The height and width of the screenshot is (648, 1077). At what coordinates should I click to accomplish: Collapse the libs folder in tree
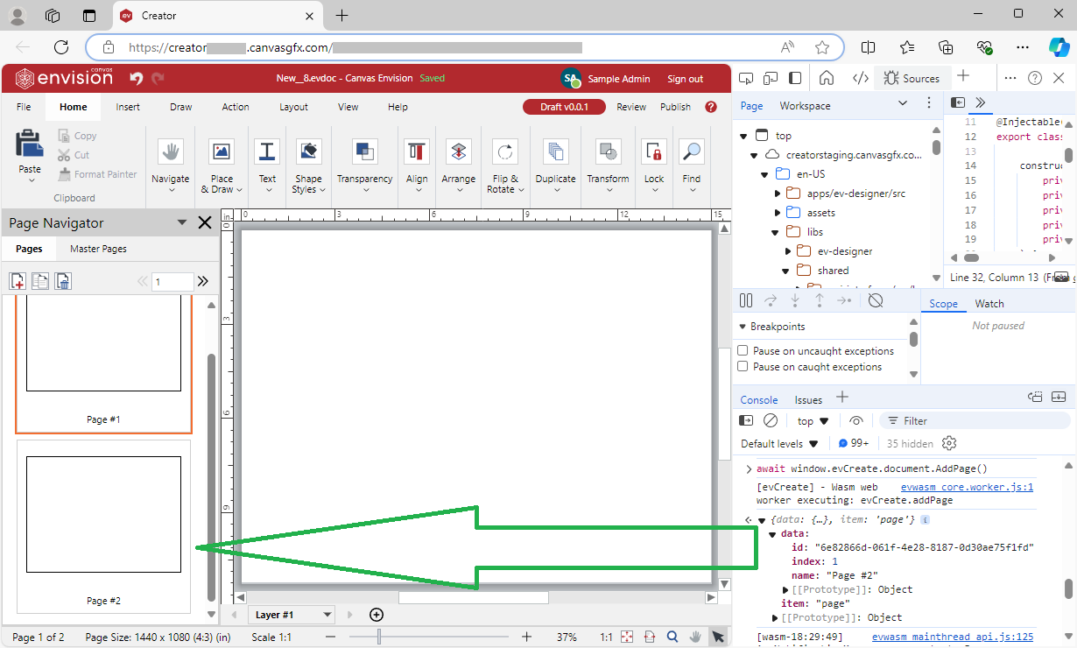775,232
